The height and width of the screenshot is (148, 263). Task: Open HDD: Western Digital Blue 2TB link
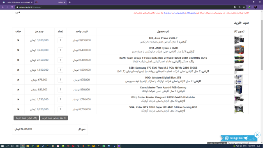pos(163,78)
